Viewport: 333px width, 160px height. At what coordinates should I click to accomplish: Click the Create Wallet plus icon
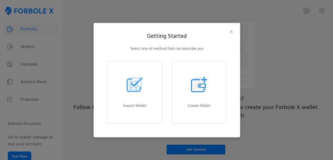click(x=199, y=84)
